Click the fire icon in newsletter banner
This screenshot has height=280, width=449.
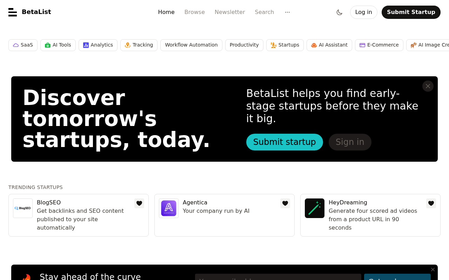tap(26, 277)
